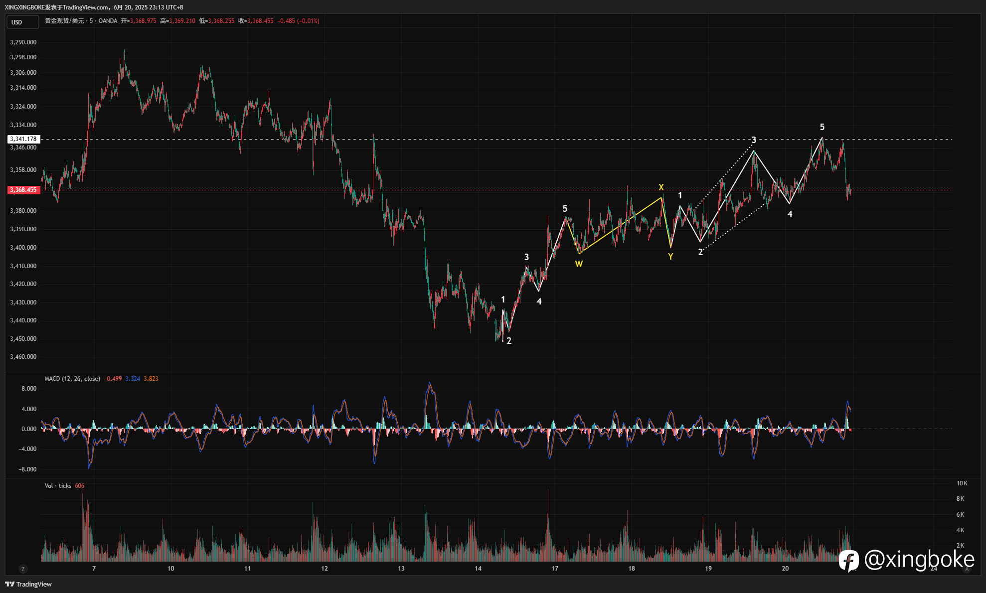The height and width of the screenshot is (593, 986).
Task: Select the 3,341.178 horizontal line price label
Action: pyautogui.click(x=23, y=139)
